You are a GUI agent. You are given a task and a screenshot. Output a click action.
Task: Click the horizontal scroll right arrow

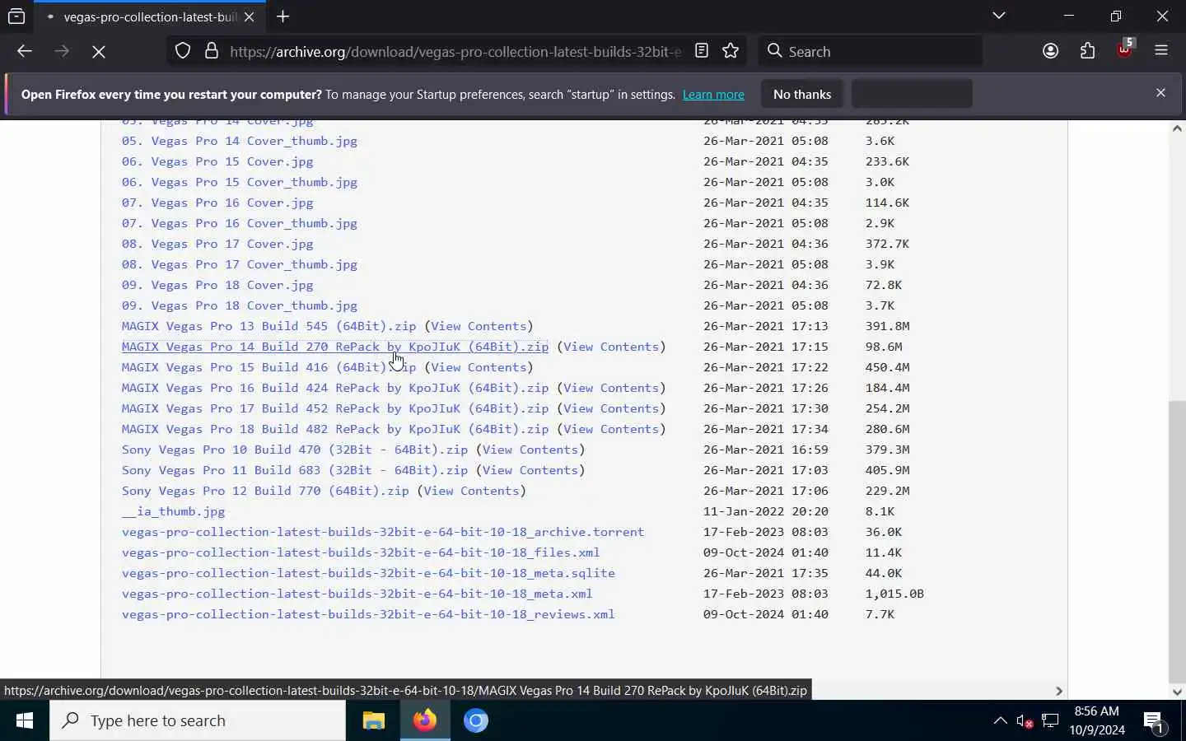1059,691
